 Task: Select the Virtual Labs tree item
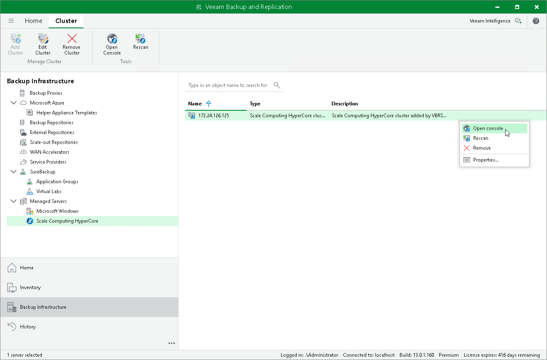pos(49,191)
